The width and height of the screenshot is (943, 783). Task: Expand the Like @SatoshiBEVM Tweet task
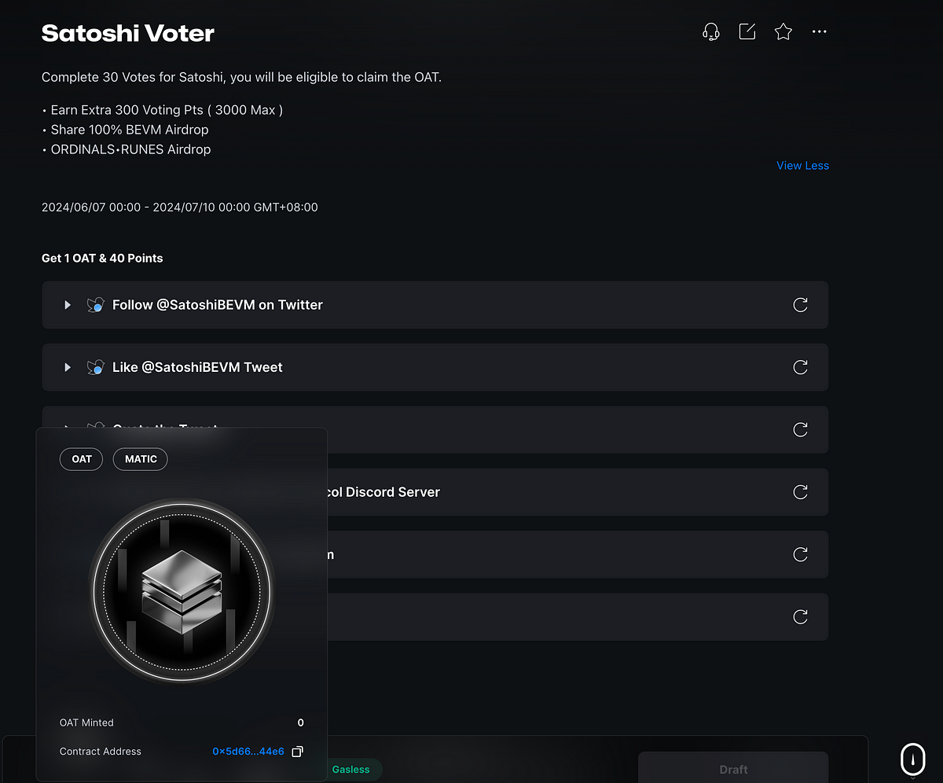[x=68, y=367]
